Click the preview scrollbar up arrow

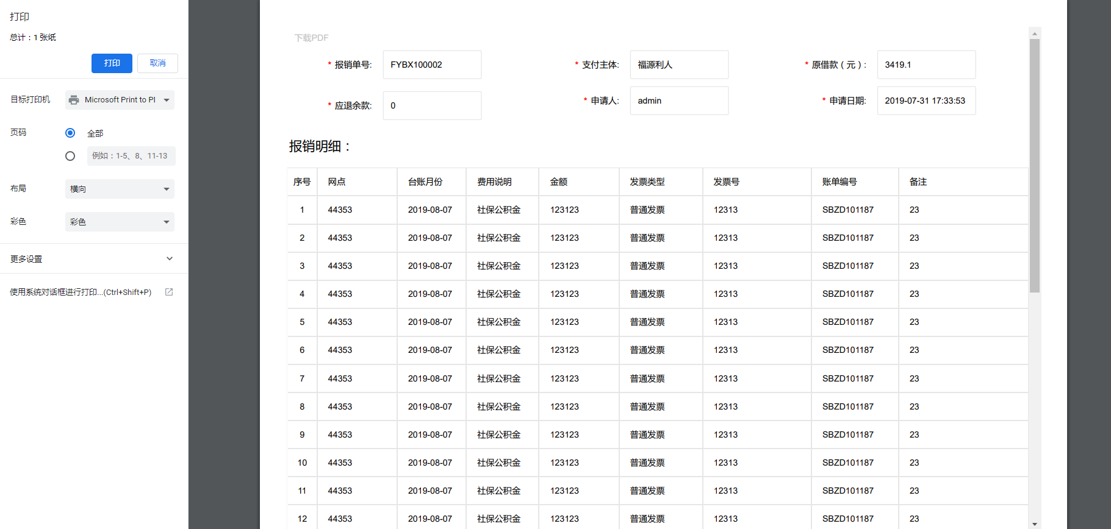tap(1034, 33)
